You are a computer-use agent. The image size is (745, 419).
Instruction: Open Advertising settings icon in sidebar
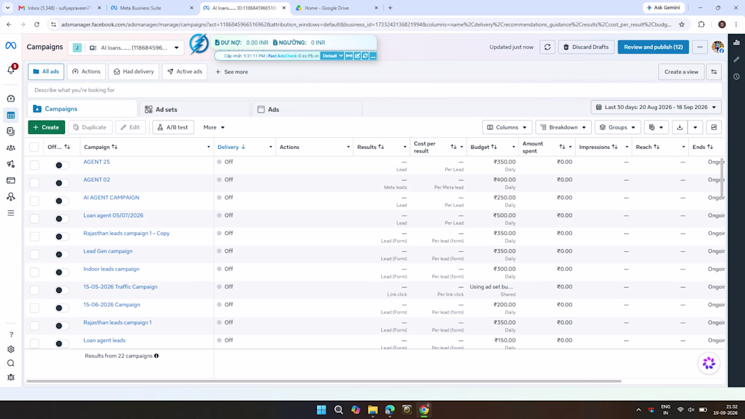click(11, 164)
